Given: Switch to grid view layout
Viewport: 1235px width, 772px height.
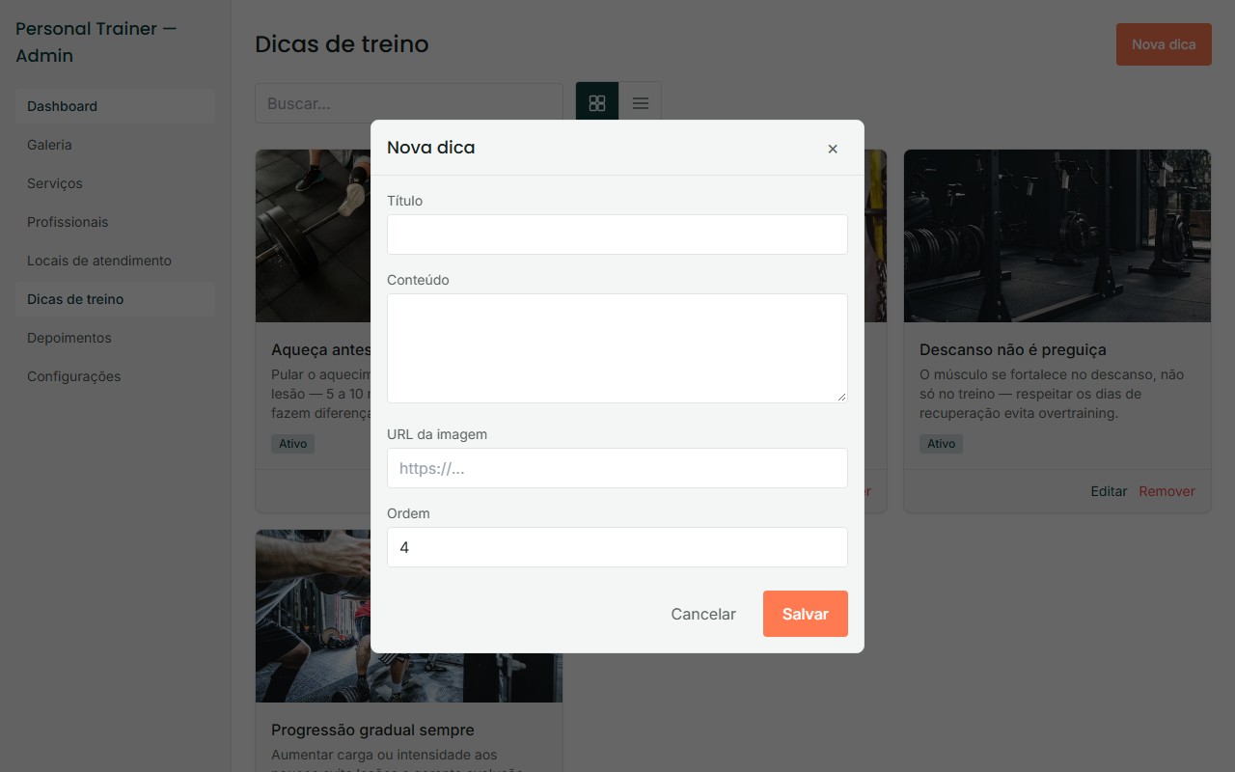Looking at the screenshot, I should tap(597, 103).
